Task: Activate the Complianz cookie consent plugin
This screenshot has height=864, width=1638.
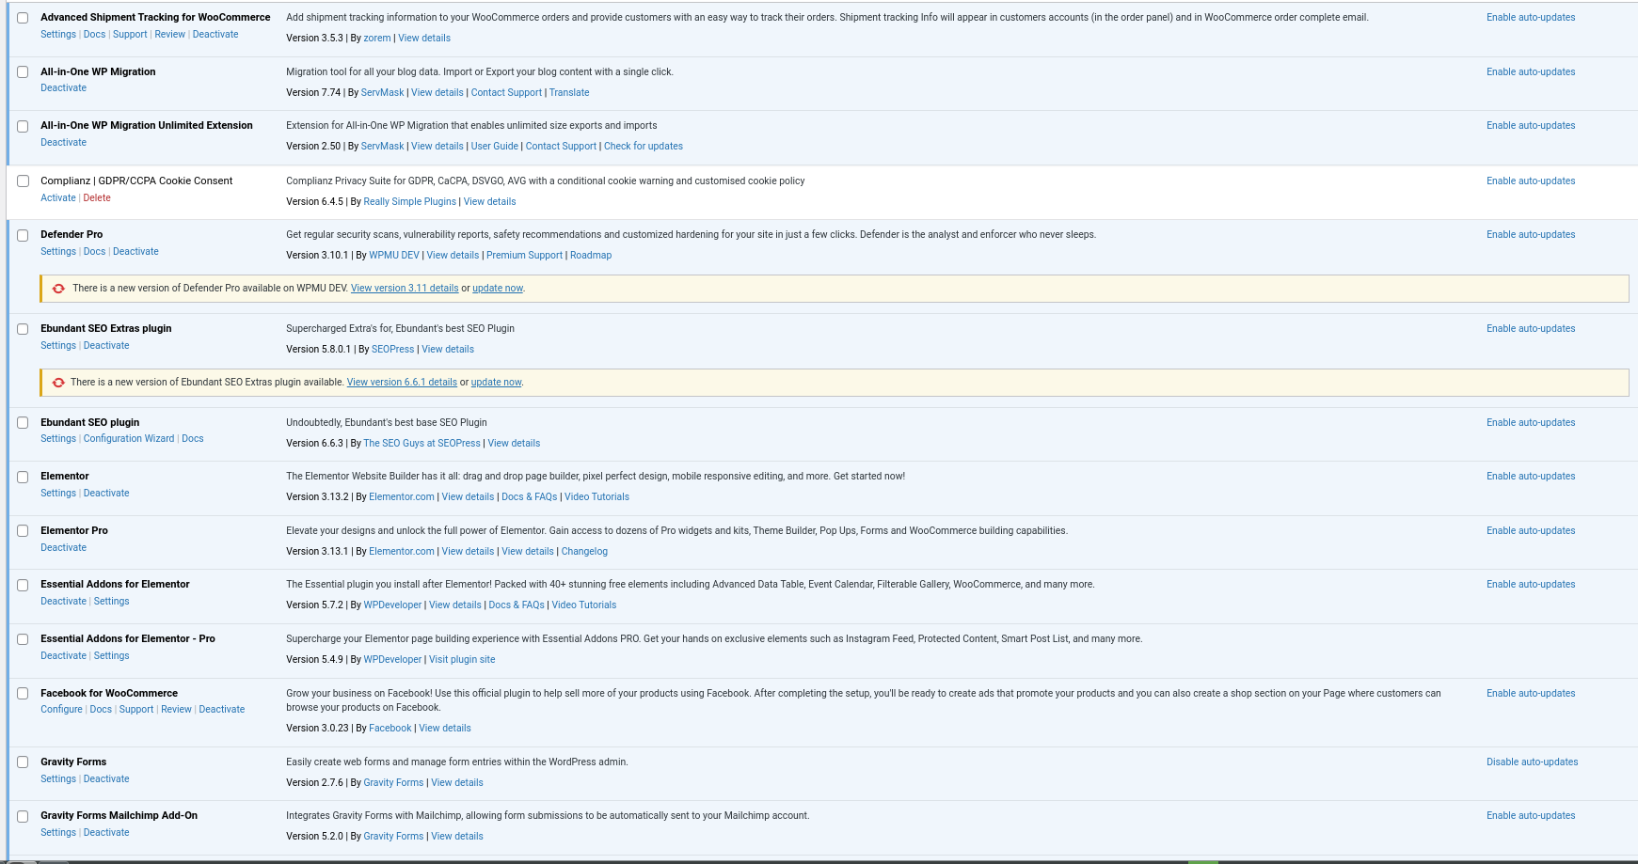Action: click(57, 198)
